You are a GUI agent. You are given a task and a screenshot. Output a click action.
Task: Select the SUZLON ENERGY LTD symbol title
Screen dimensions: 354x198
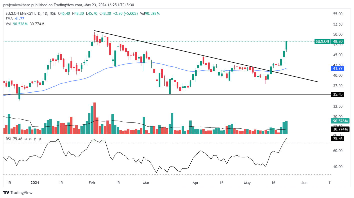[x=24, y=13]
